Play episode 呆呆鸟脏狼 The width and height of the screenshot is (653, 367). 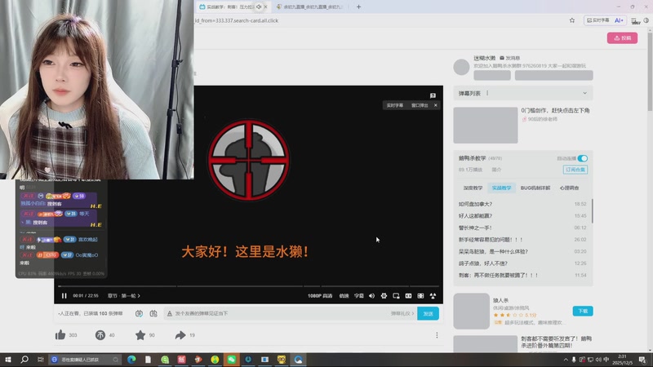point(522,251)
